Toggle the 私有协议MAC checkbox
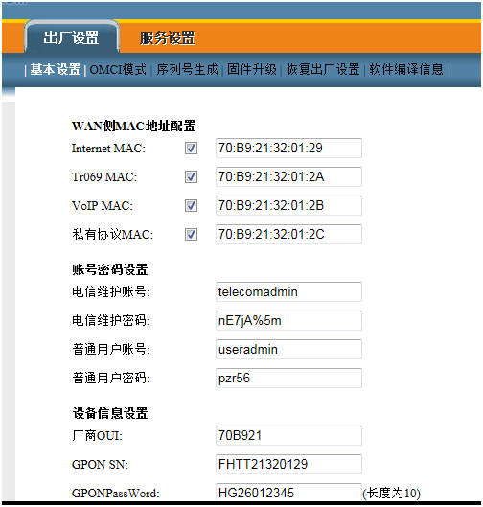The height and width of the screenshot is (507, 483). click(191, 235)
